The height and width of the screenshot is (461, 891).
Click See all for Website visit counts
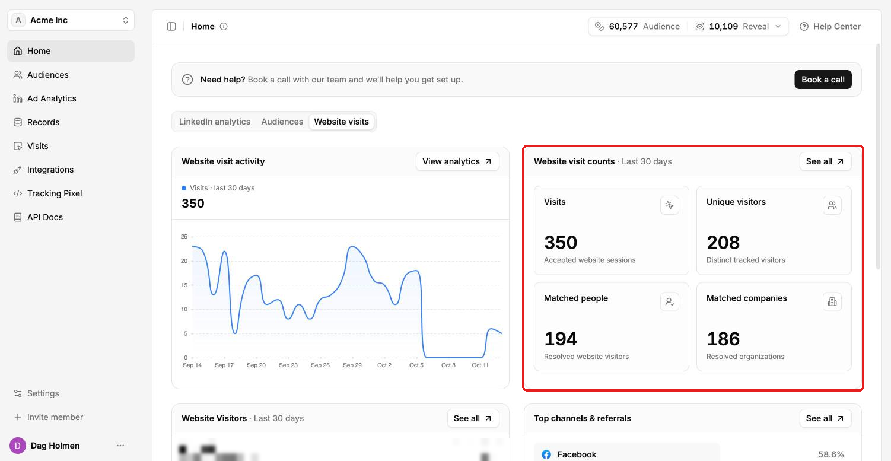(825, 161)
